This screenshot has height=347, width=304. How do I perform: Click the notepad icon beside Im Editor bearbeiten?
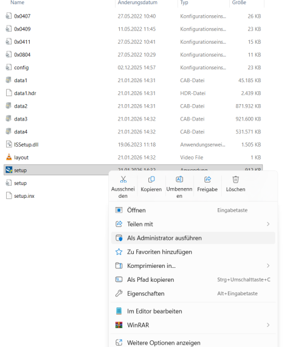tap(119, 311)
